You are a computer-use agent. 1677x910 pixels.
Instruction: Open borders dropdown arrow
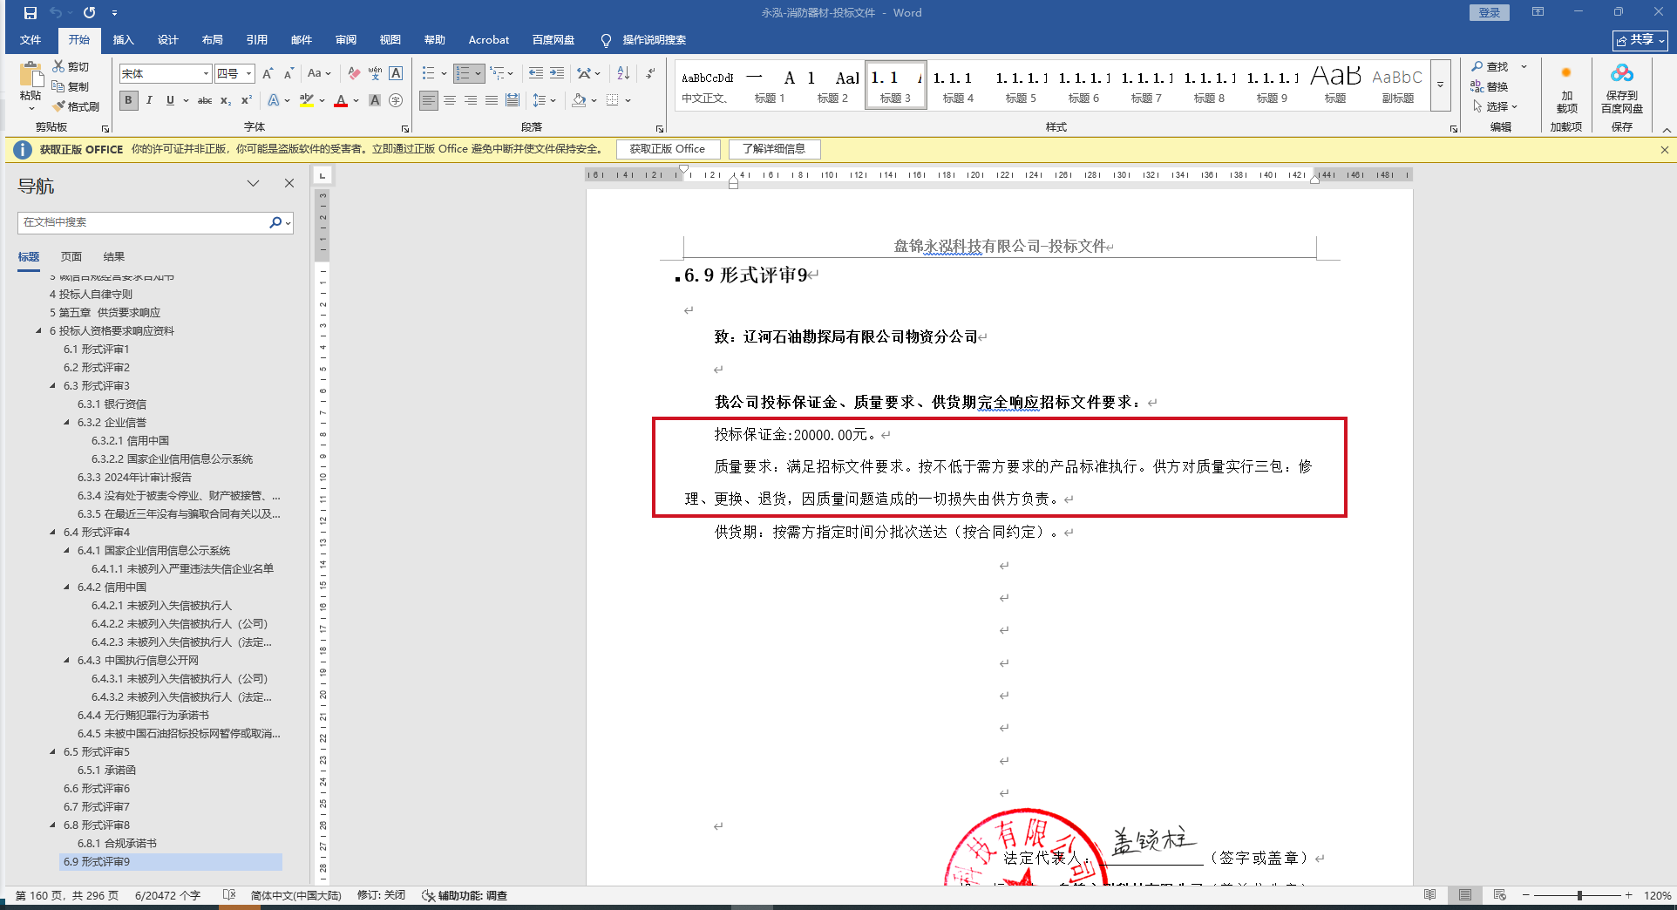pyautogui.click(x=628, y=100)
